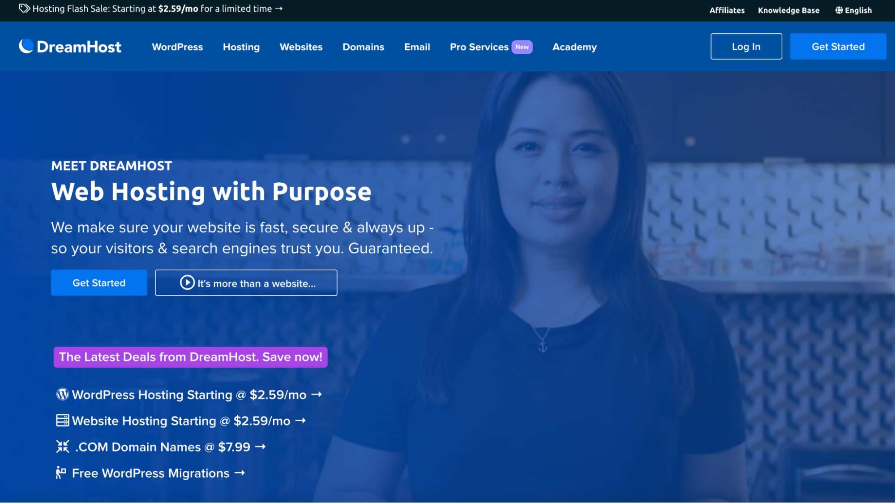
Task: Click the migration icon beside Free WordPress Migrations
Action: point(61,473)
